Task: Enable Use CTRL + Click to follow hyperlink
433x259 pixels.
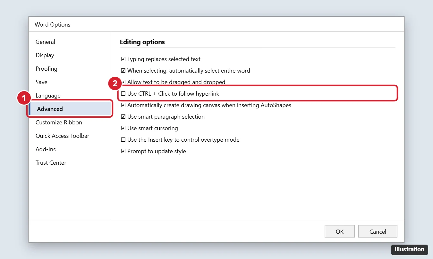Action: coord(123,94)
